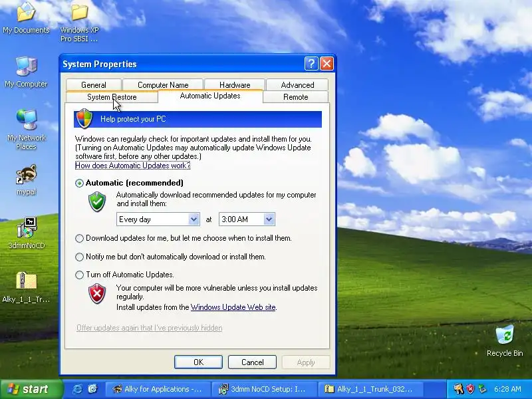Image resolution: width=532 pixels, height=399 pixels.
Task: Switch to Alky for Applications taskbar window
Action: point(158,389)
